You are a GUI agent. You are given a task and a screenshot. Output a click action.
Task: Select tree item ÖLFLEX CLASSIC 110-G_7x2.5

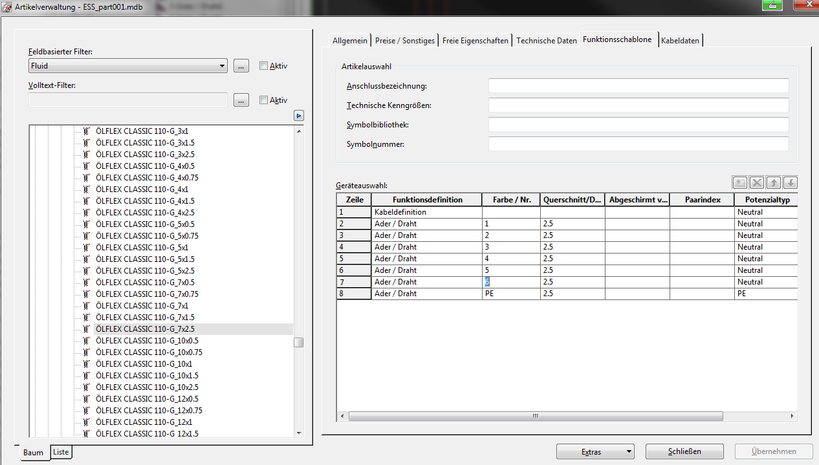(145, 329)
